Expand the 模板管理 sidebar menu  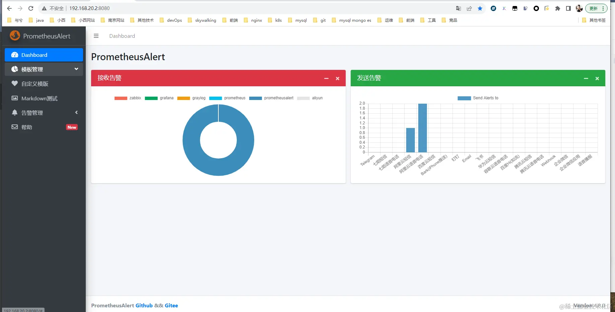click(x=44, y=69)
